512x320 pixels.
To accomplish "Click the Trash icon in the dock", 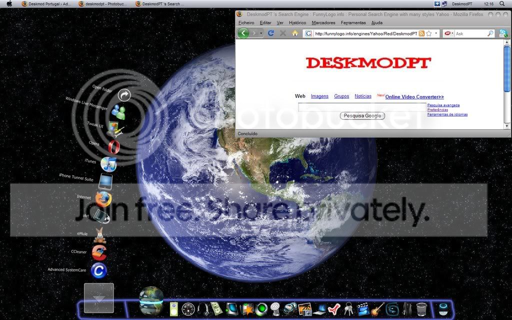I will click(421, 308).
